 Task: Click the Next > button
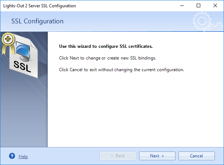pos(157,156)
